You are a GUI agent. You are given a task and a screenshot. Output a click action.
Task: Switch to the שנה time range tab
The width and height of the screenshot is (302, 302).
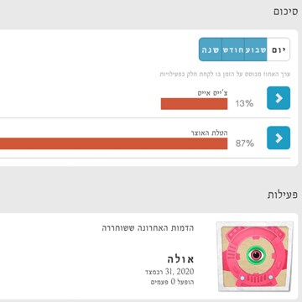pyautogui.click(x=211, y=49)
